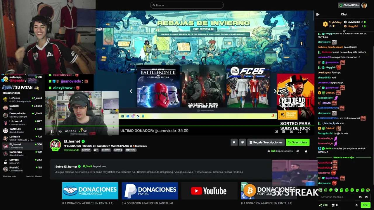Click the green Suscribirse button
The width and height of the screenshot is (374, 210).
click(297, 142)
